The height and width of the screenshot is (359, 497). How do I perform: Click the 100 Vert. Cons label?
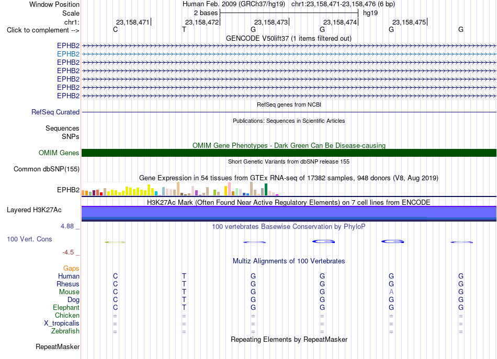tap(29, 239)
